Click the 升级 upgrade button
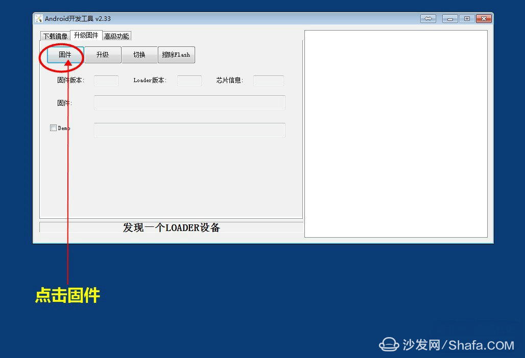The width and height of the screenshot is (525, 358). click(103, 55)
